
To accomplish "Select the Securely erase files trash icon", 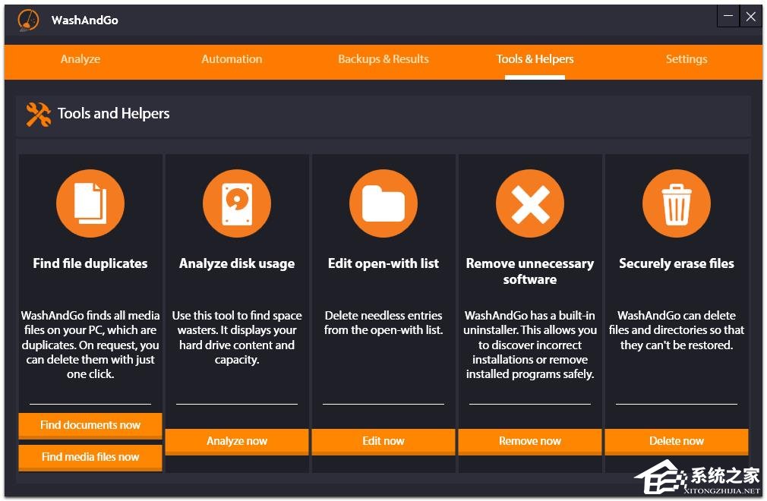I will (x=677, y=203).
